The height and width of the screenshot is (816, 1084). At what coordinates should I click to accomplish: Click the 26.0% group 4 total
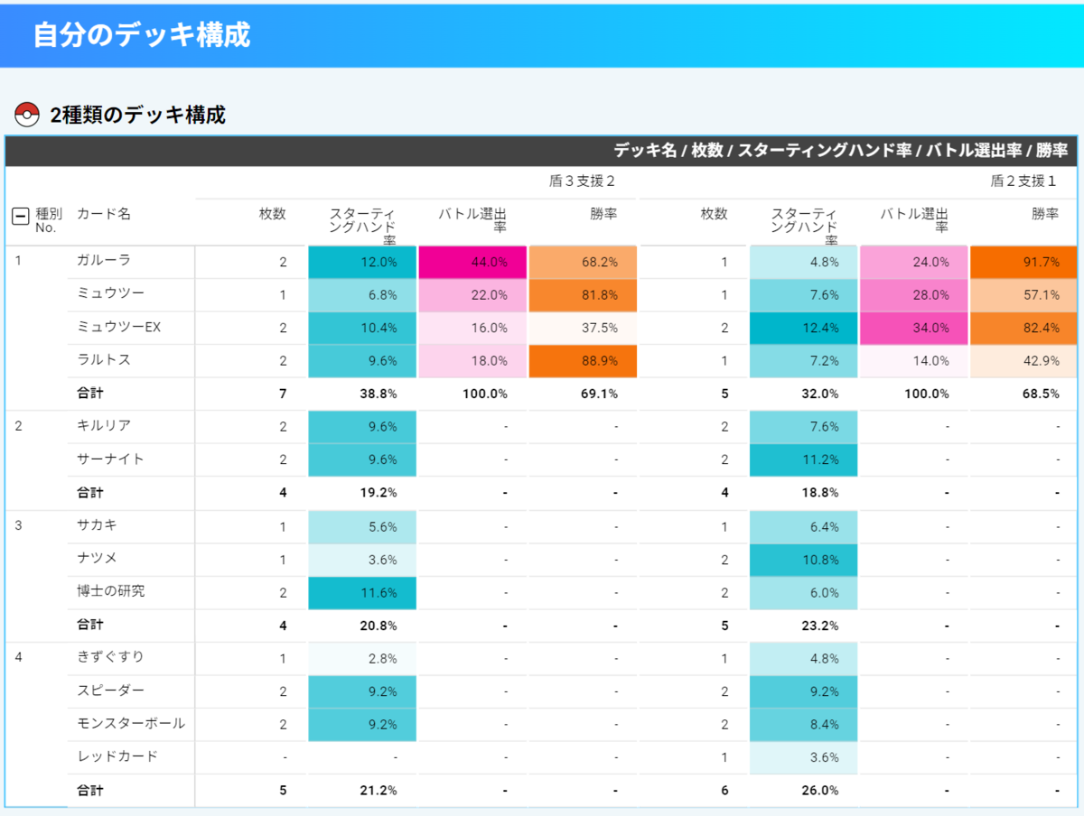click(x=821, y=791)
